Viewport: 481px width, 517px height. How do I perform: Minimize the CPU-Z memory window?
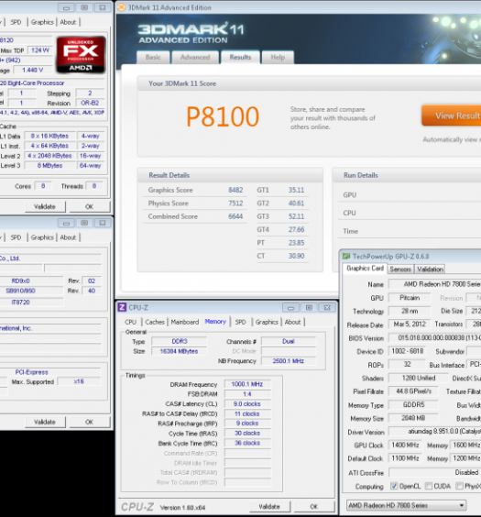point(290,308)
